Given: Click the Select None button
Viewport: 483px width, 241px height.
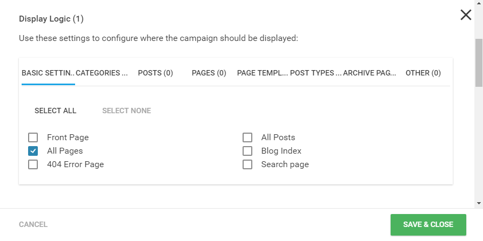Looking at the screenshot, I should (x=126, y=111).
